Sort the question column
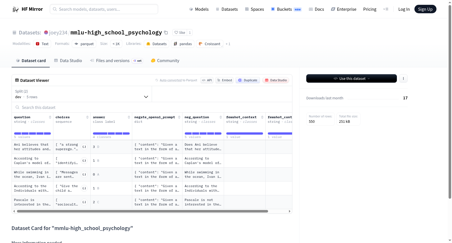This screenshot has height=243, width=452. coord(50,117)
